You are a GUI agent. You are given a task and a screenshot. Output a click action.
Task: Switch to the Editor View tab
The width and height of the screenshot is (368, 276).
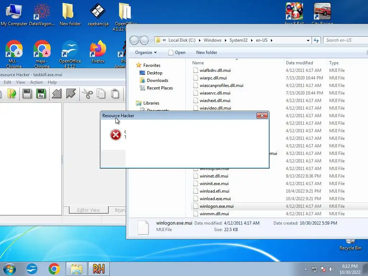pos(88,210)
